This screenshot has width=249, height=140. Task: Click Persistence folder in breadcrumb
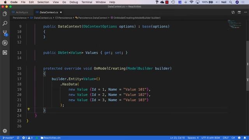[19, 18]
